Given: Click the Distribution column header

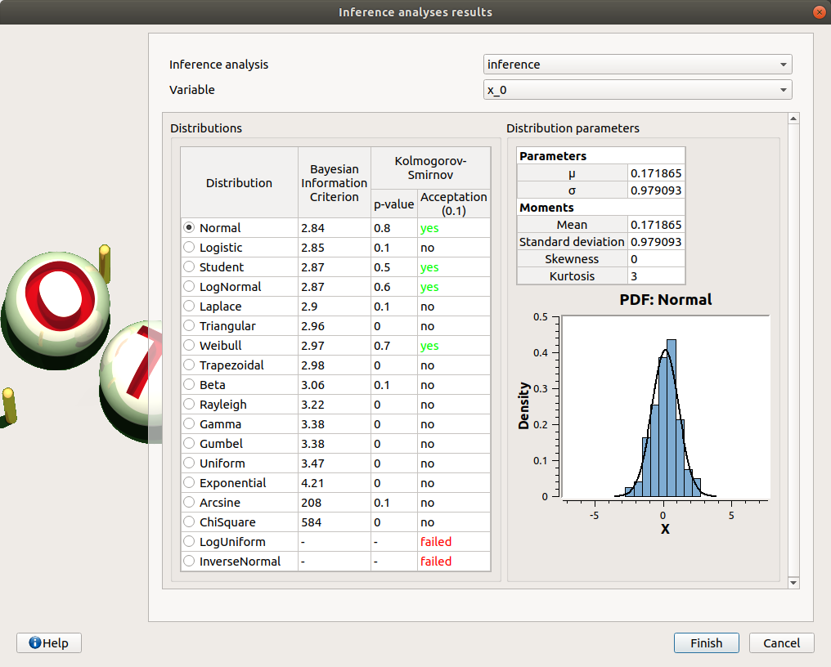Looking at the screenshot, I should (x=239, y=183).
